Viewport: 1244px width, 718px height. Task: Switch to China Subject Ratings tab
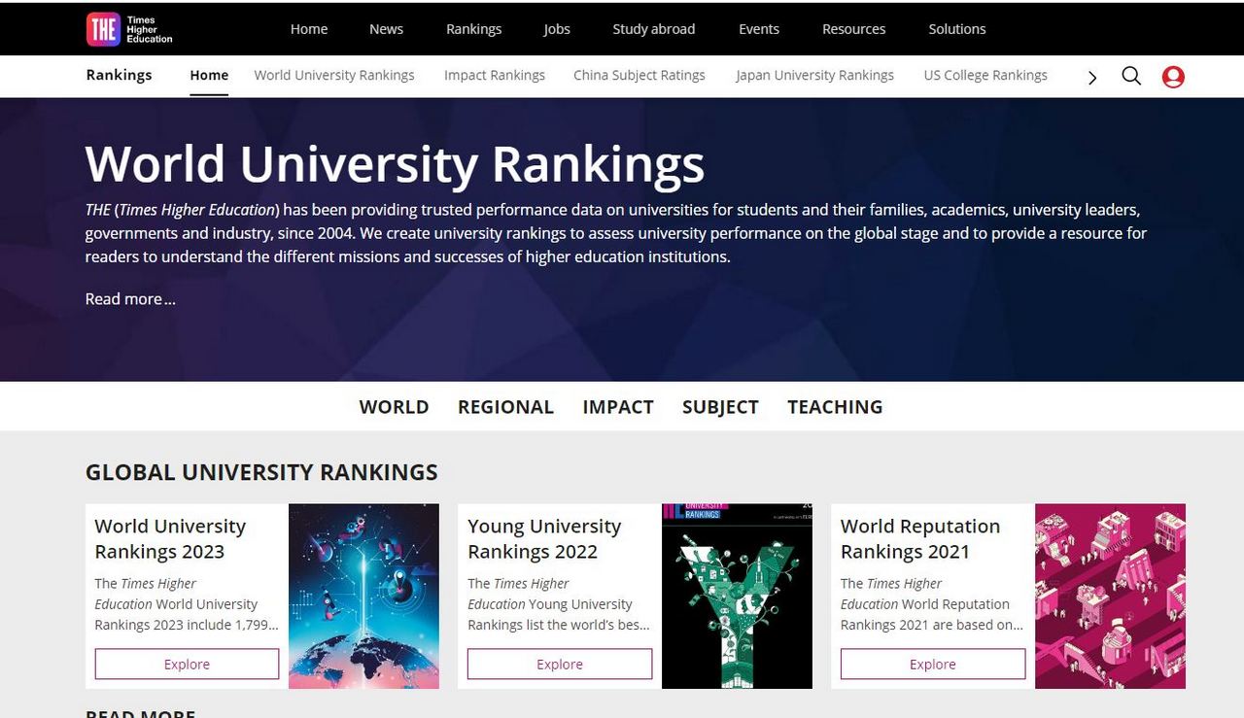point(639,75)
